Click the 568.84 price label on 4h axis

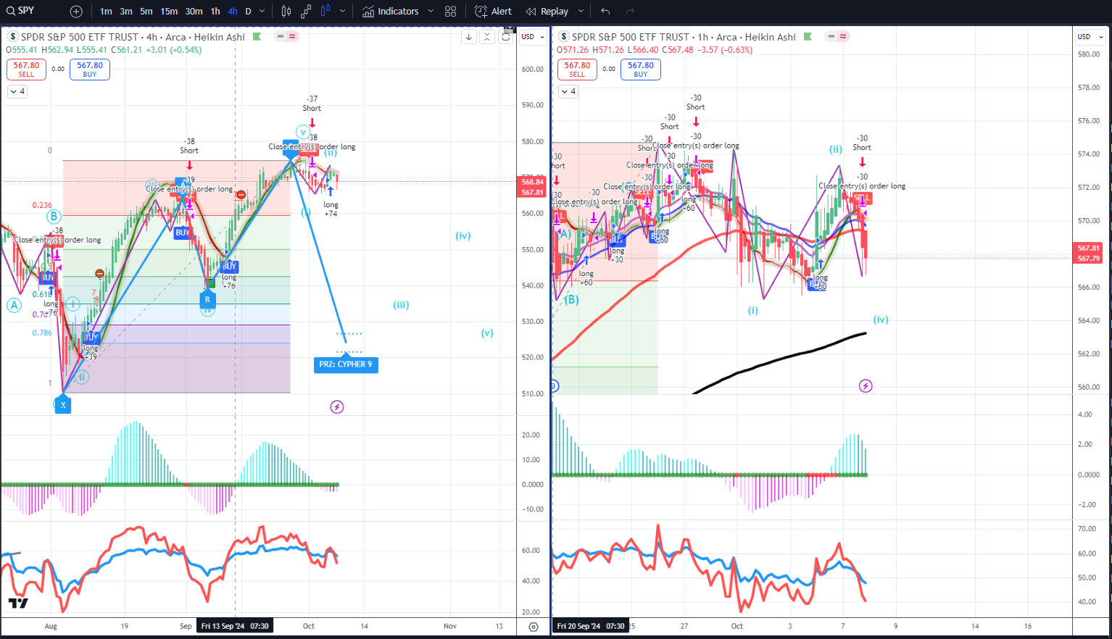pyautogui.click(x=533, y=183)
